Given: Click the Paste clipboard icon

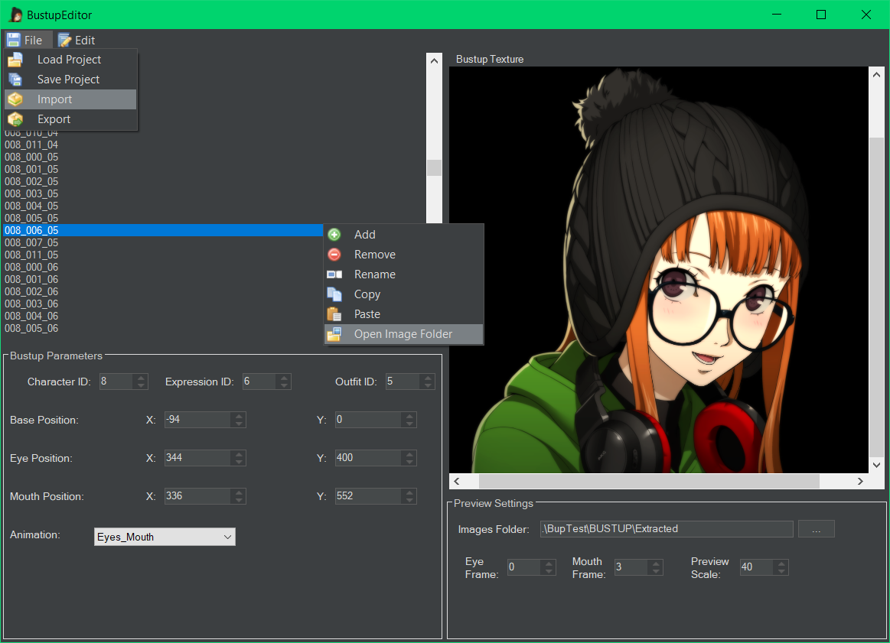Looking at the screenshot, I should click(x=334, y=314).
